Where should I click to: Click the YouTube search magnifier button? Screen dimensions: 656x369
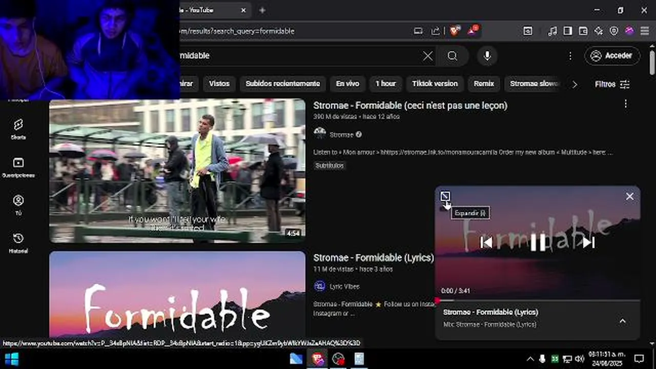coord(452,56)
